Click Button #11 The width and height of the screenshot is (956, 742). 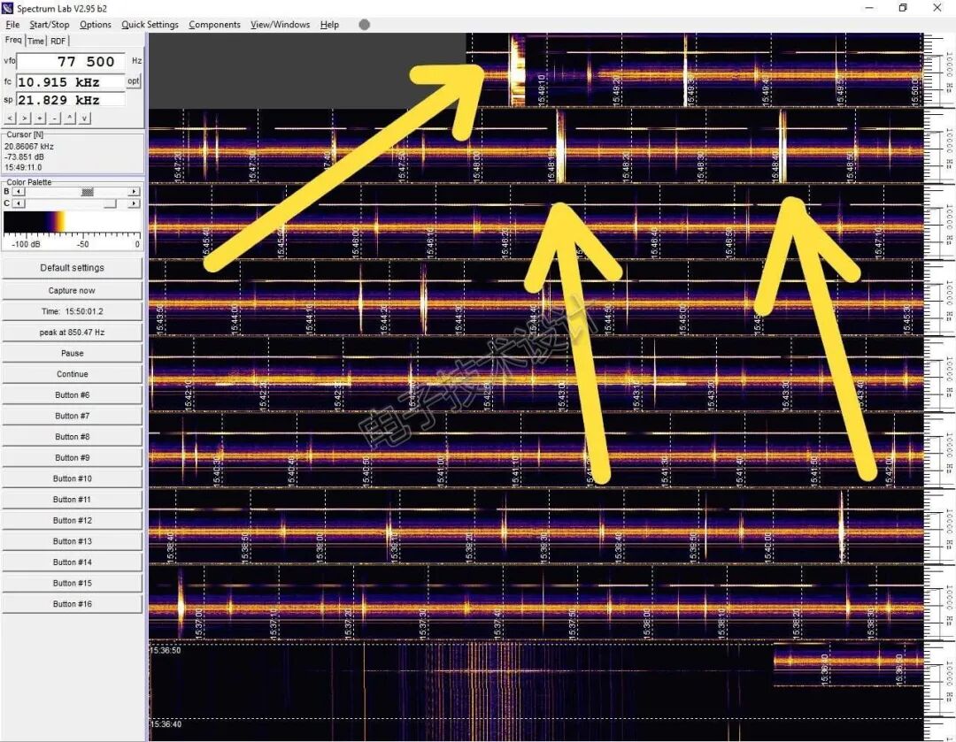[72, 500]
